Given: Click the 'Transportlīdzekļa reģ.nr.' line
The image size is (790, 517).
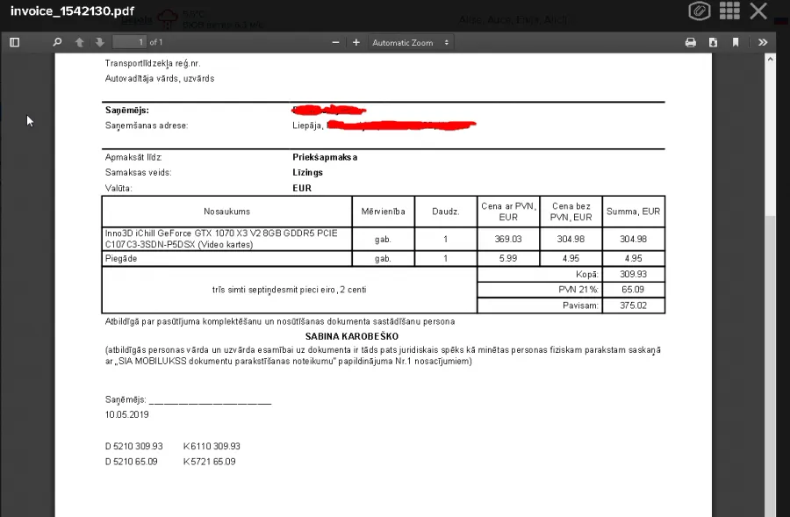Looking at the screenshot, I should [153, 63].
